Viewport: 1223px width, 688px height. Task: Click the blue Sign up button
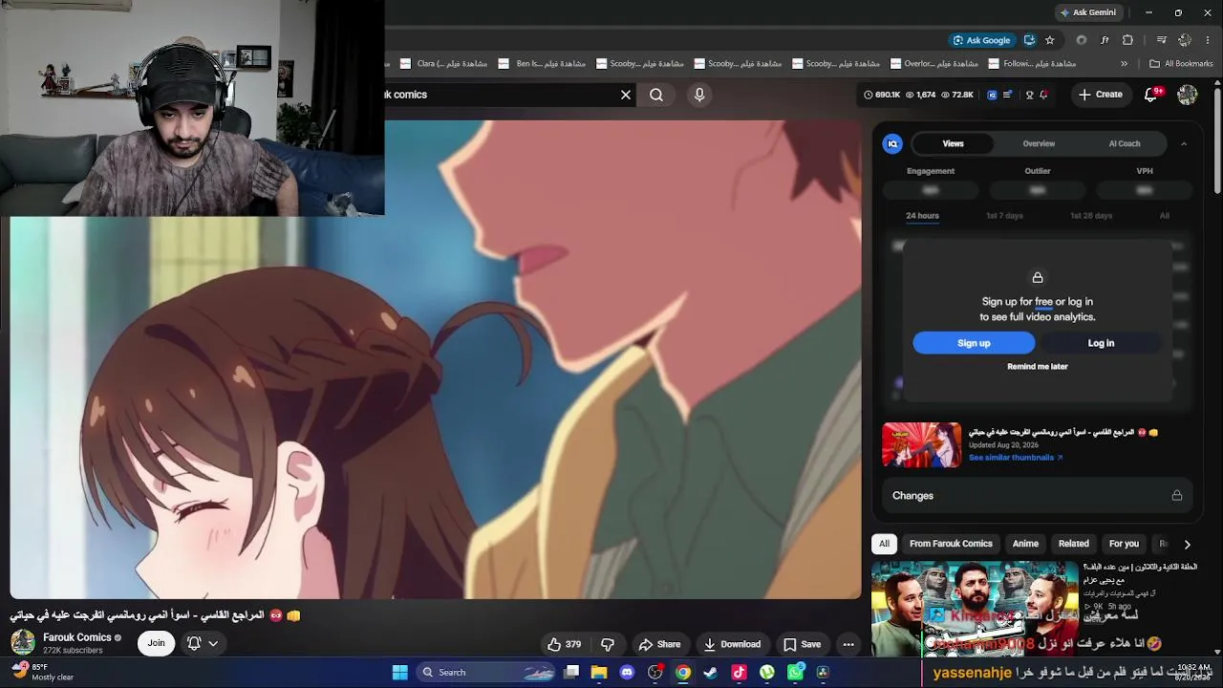[974, 343]
